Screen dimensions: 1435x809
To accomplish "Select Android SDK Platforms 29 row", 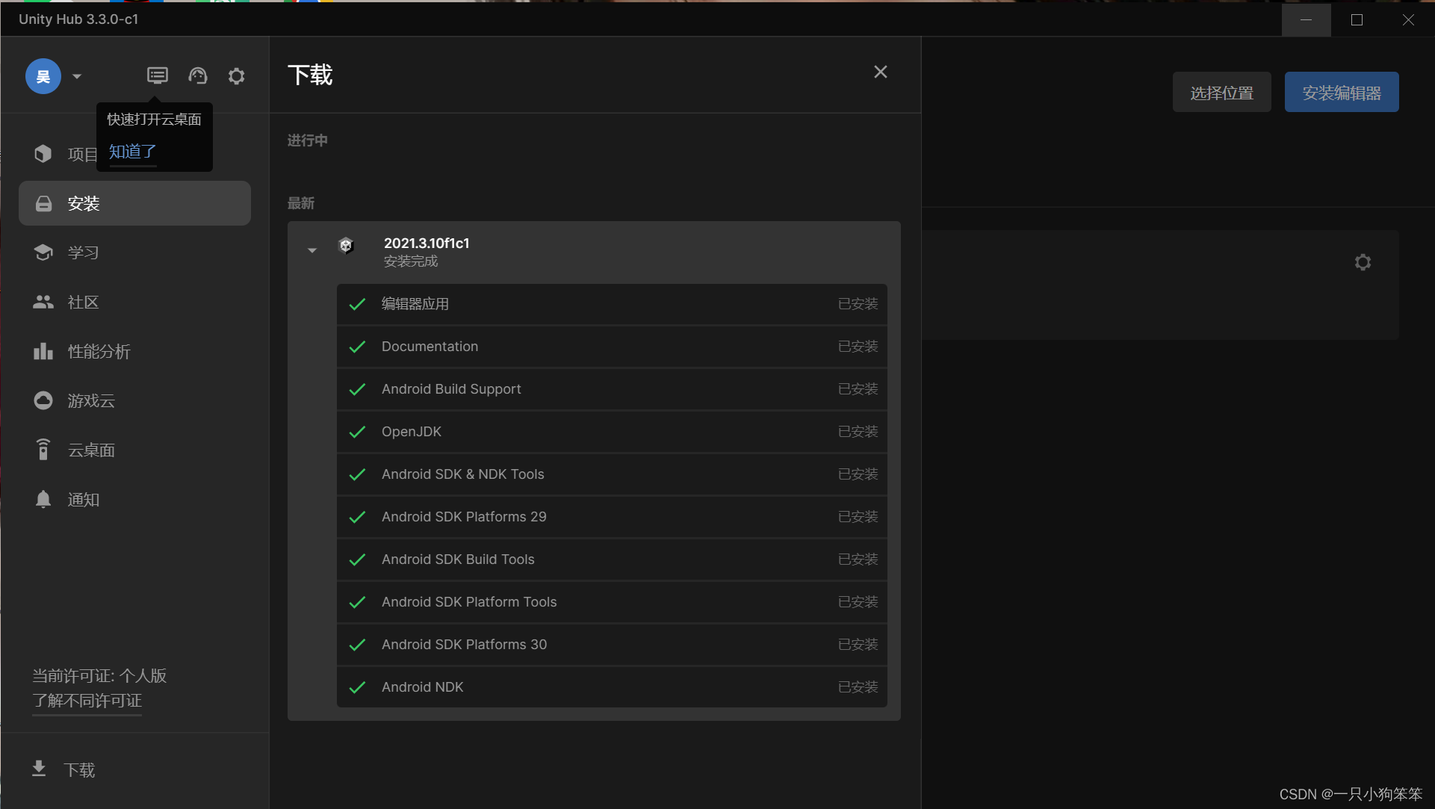I will click(x=612, y=517).
